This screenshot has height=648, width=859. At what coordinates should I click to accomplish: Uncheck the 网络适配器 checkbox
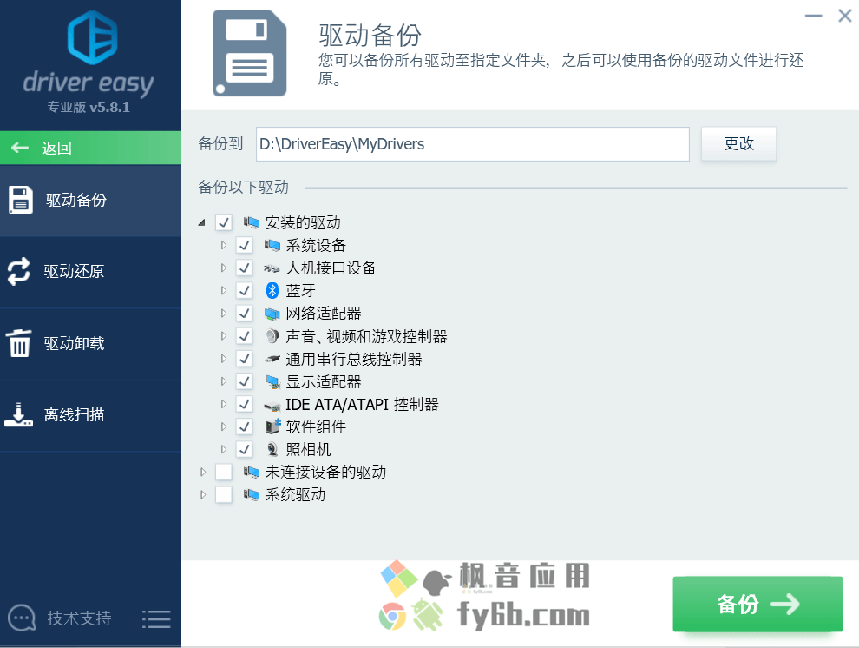[x=245, y=314]
